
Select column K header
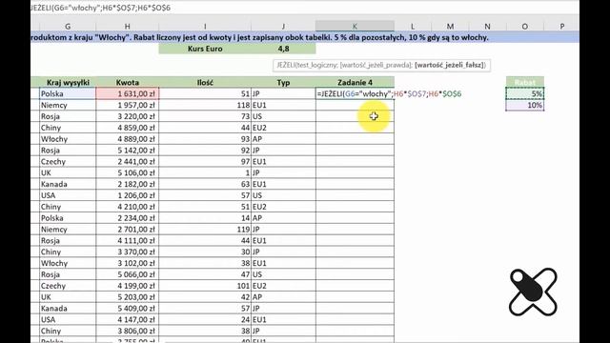coord(355,27)
